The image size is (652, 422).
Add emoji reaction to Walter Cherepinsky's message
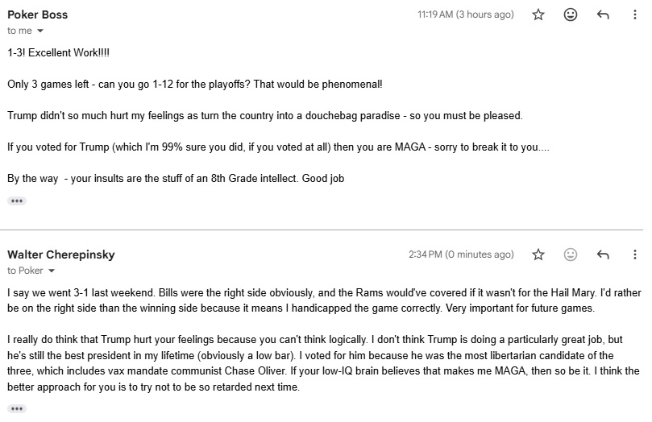571,254
